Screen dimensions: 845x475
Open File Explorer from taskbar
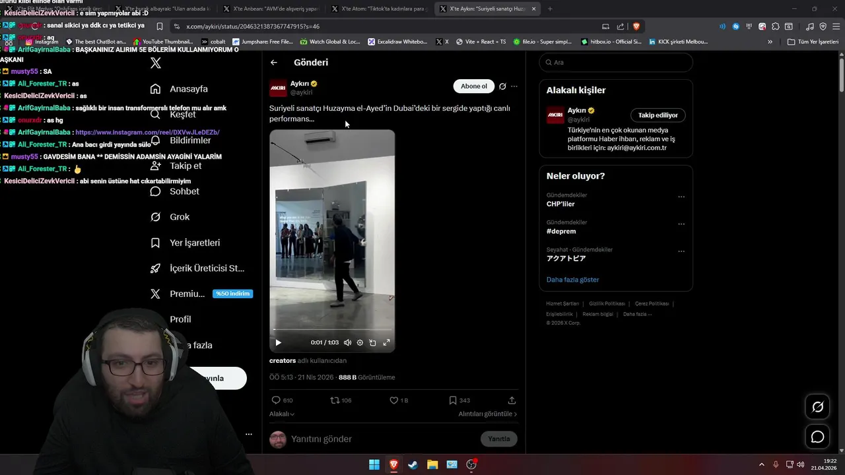[432, 464]
